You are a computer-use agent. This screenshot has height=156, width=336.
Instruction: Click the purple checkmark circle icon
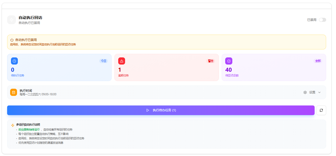coord(229,61)
